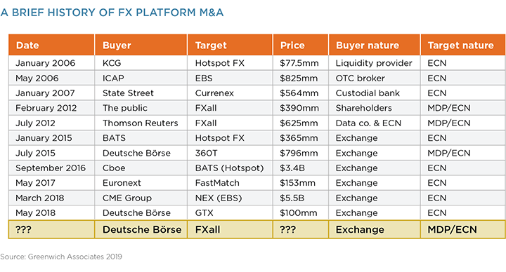Click the Price column header
The width and height of the screenshot is (506, 272).
click(x=301, y=45)
